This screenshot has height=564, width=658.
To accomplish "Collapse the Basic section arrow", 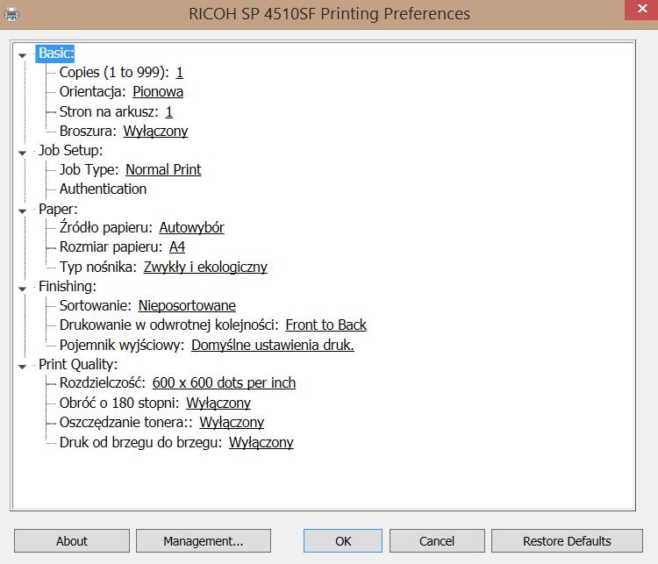I will 22,55.
